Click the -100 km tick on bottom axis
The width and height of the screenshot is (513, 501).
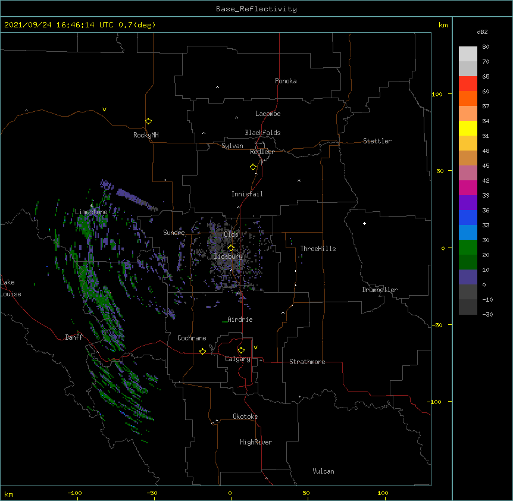(74, 493)
